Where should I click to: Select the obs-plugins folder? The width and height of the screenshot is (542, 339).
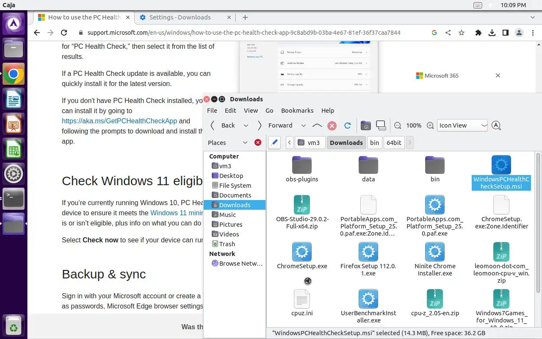[x=302, y=169]
